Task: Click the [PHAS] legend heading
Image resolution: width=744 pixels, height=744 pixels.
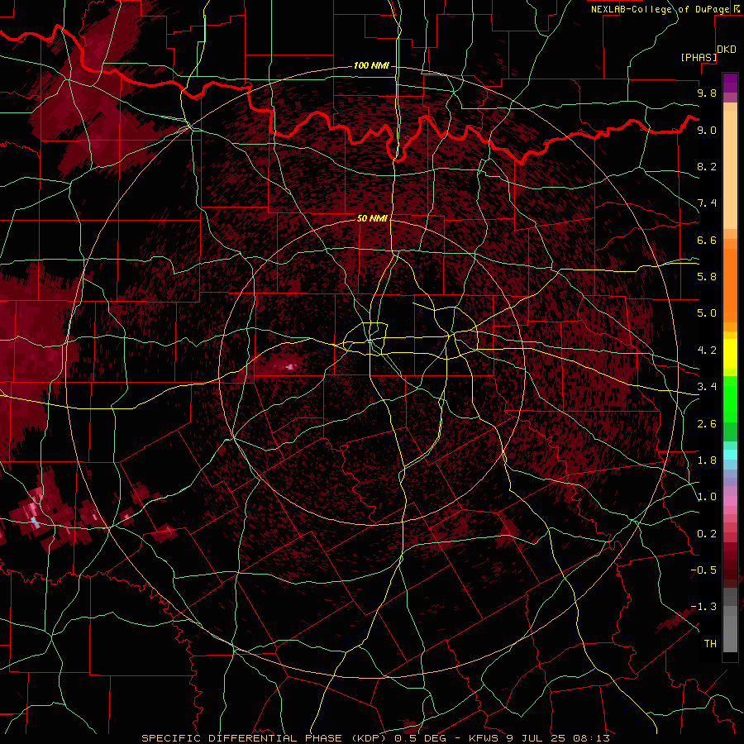Action: (699, 57)
